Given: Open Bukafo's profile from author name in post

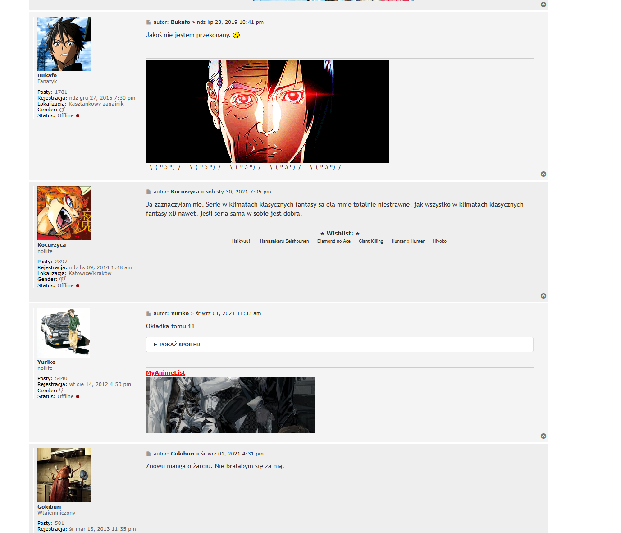Looking at the screenshot, I should (180, 22).
